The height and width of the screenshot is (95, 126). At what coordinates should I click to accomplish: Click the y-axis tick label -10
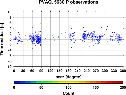tap(9, 67)
